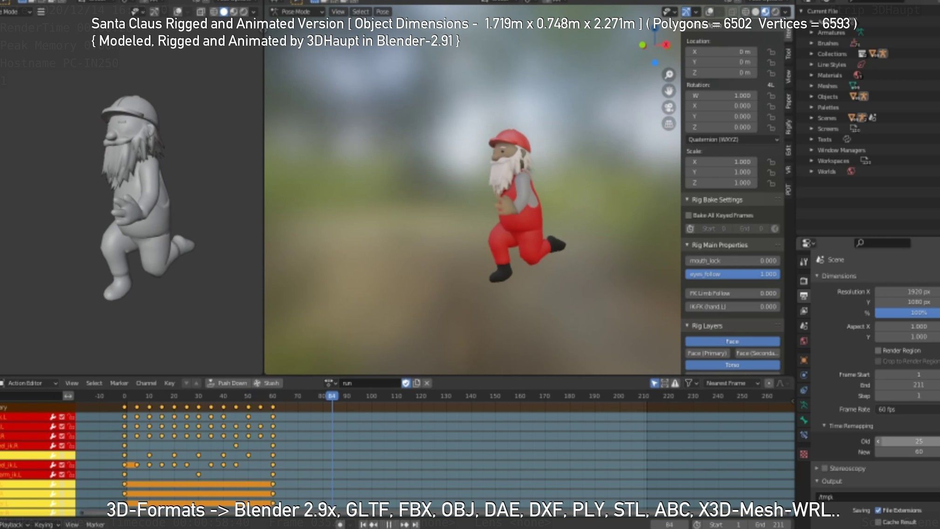Viewport: 940px width, 529px height.
Task: Click the zoom view magnifier icon in viewport
Action: (669, 75)
